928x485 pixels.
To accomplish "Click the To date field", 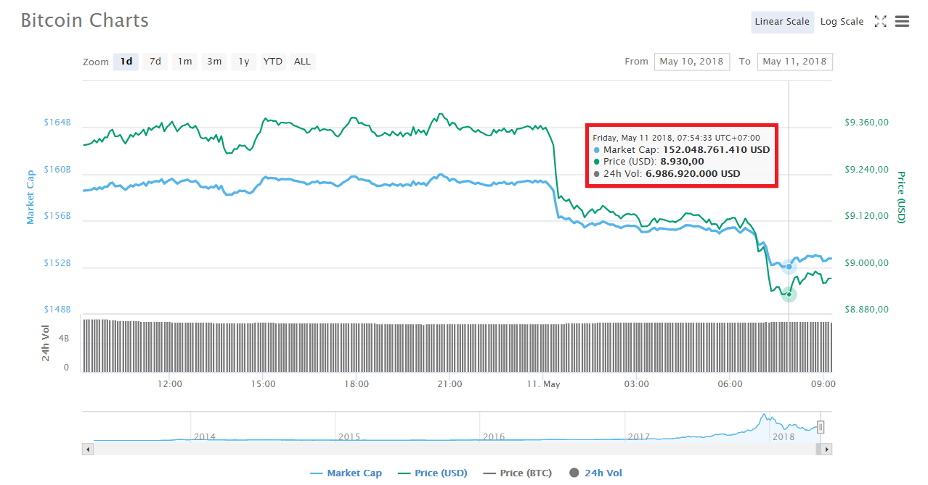I will (794, 62).
